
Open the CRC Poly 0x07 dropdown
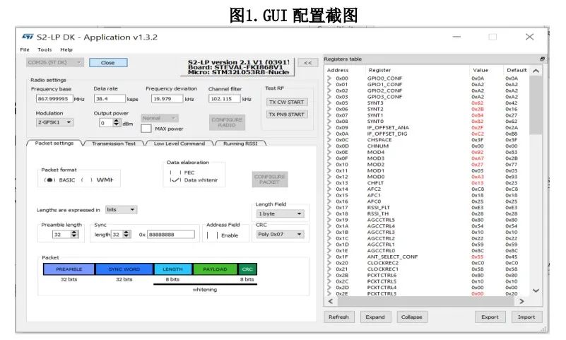click(x=280, y=234)
